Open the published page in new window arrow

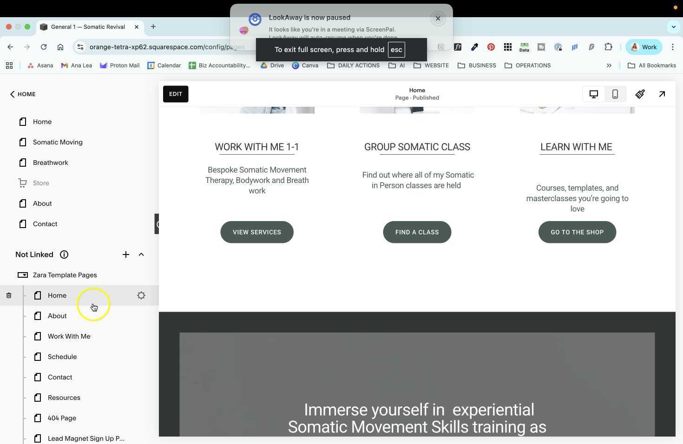tap(662, 94)
